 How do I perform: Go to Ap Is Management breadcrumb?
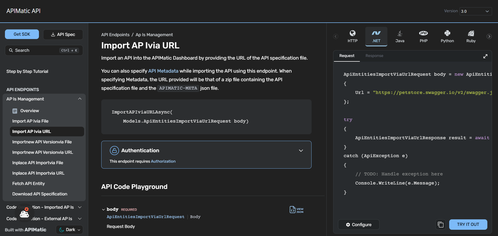click(154, 35)
